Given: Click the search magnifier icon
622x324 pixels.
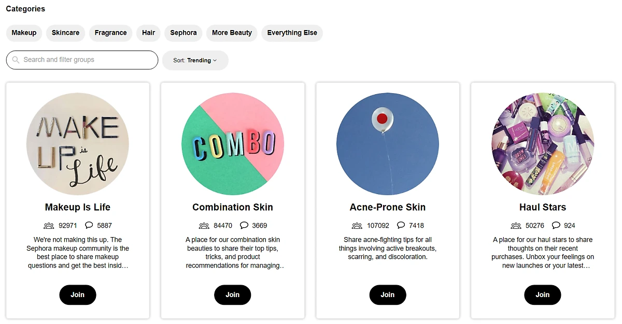Looking at the screenshot, I should point(16,60).
